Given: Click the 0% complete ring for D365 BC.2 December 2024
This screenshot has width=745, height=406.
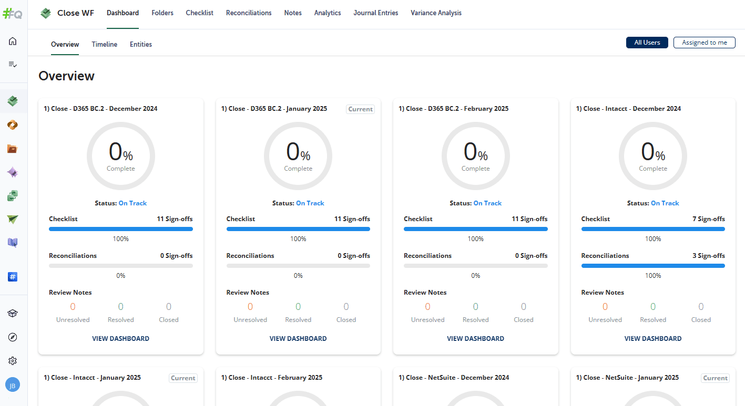Looking at the screenshot, I should point(121,156).
